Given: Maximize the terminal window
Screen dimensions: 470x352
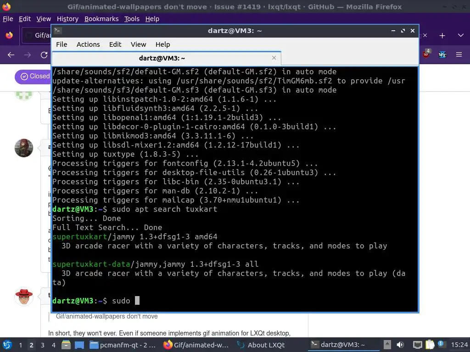Looking at the screenshot, I should pyautogui.click(x=403, y=31).
